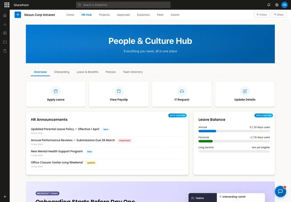291x202 pixels.
Task: Click the Important badge on Performance Reviews
Action: point(125,140)
